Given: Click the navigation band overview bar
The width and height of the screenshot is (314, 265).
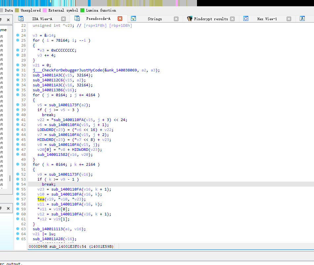Looking at the screenshot, I should 98,3.
